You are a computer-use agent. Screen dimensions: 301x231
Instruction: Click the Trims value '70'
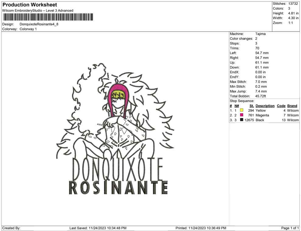coord(257,48)
